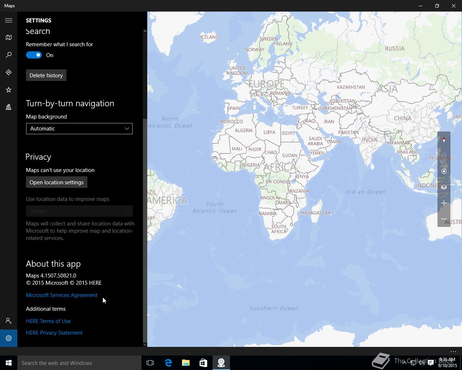
Task: Click the EUROPE label on map
Action: tap(266, 84)
